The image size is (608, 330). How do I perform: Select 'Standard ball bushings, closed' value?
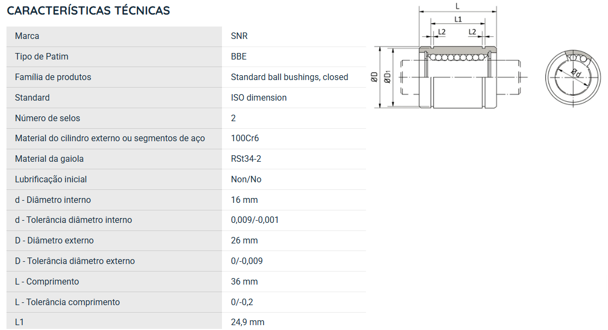pyautogui.click(x=290, y=77)
